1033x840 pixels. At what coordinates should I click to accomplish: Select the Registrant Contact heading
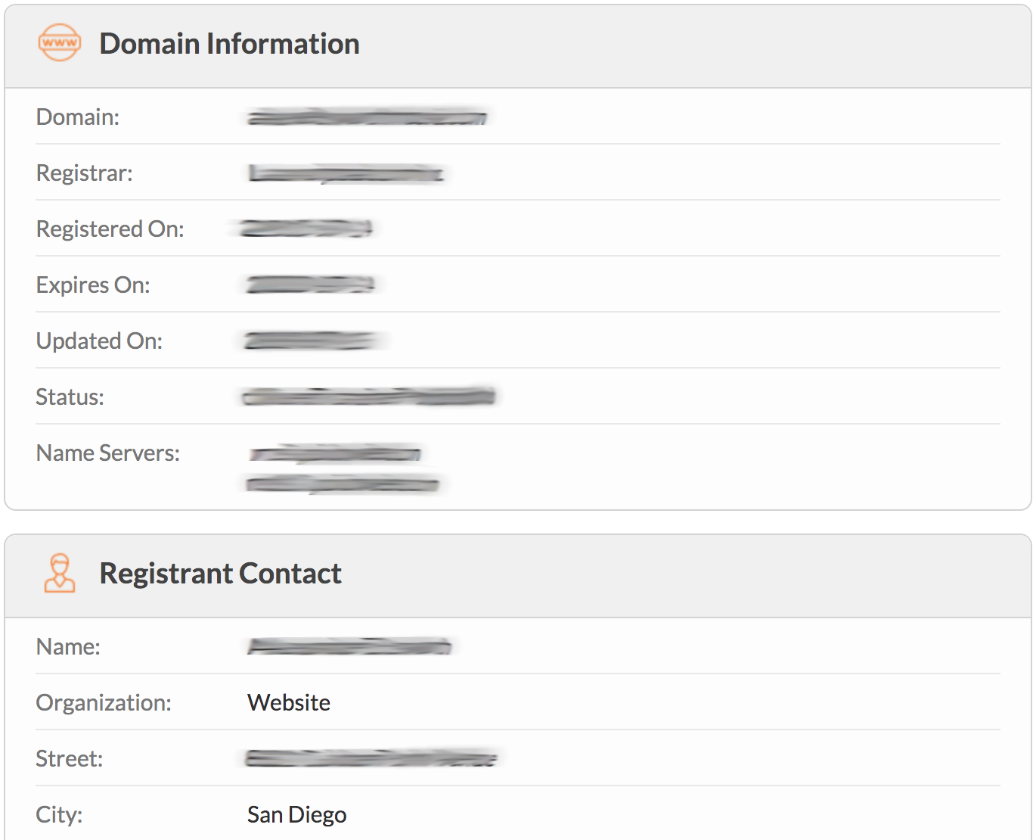[x=220, y=574]
